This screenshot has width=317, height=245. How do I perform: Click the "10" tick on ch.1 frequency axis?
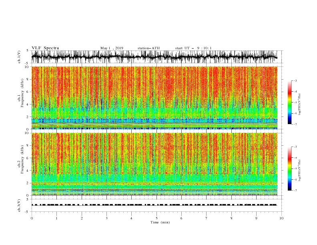(x=27, y=67)
